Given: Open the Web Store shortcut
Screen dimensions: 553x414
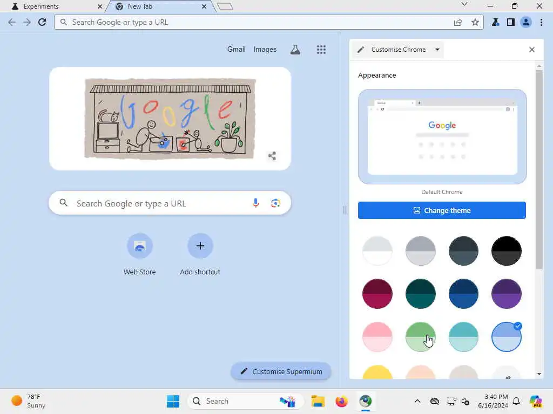Looking at the screenshot, I should [140, 254].
